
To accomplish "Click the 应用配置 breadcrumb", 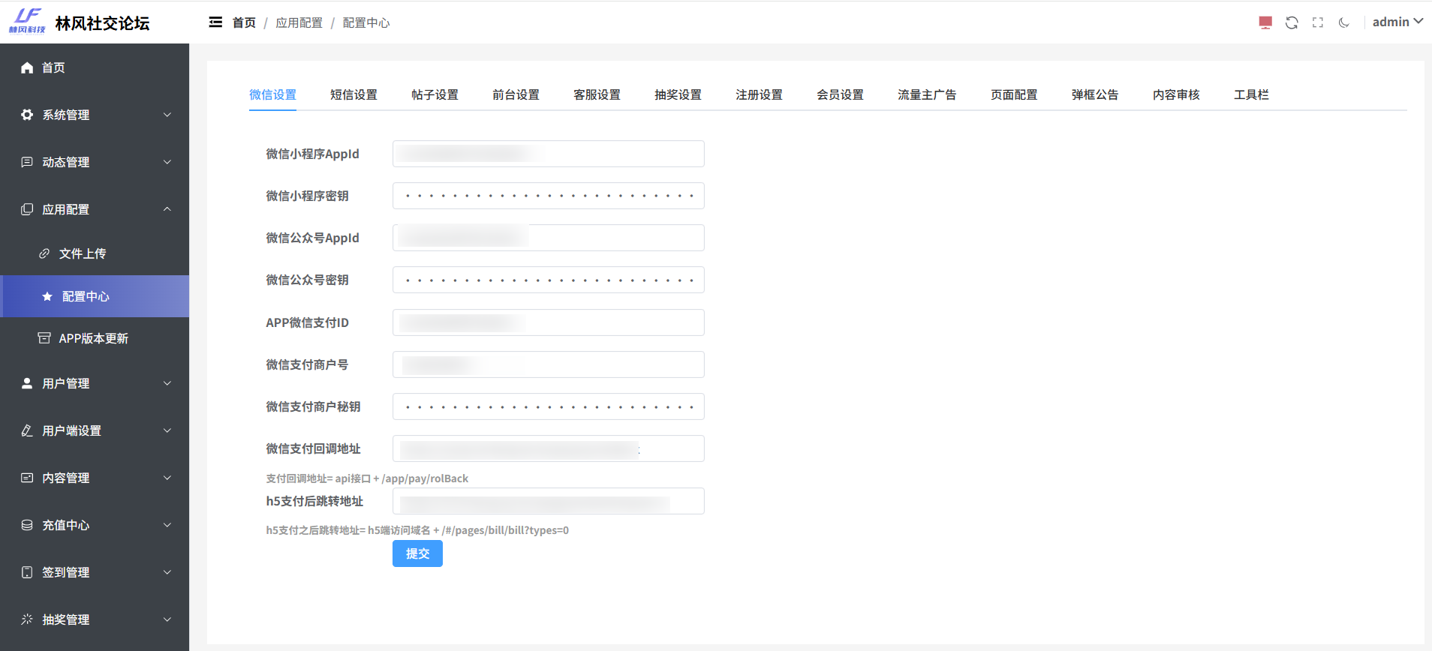I will point(299,22).
